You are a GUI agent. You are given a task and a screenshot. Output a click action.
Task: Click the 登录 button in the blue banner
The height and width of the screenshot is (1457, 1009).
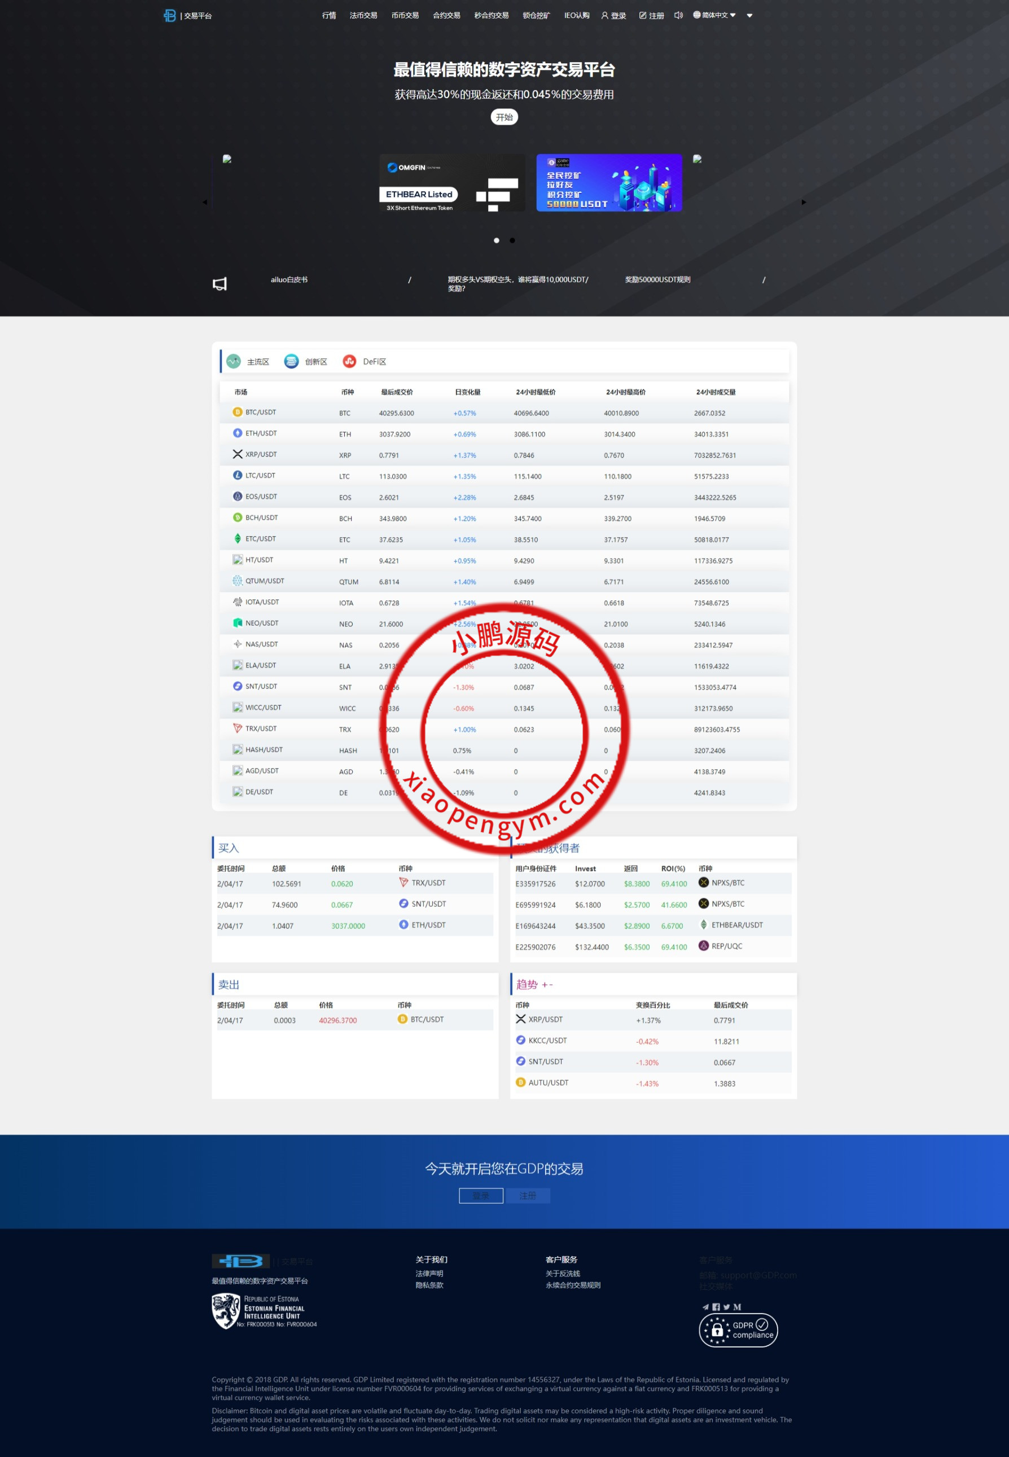point(480,1195)
